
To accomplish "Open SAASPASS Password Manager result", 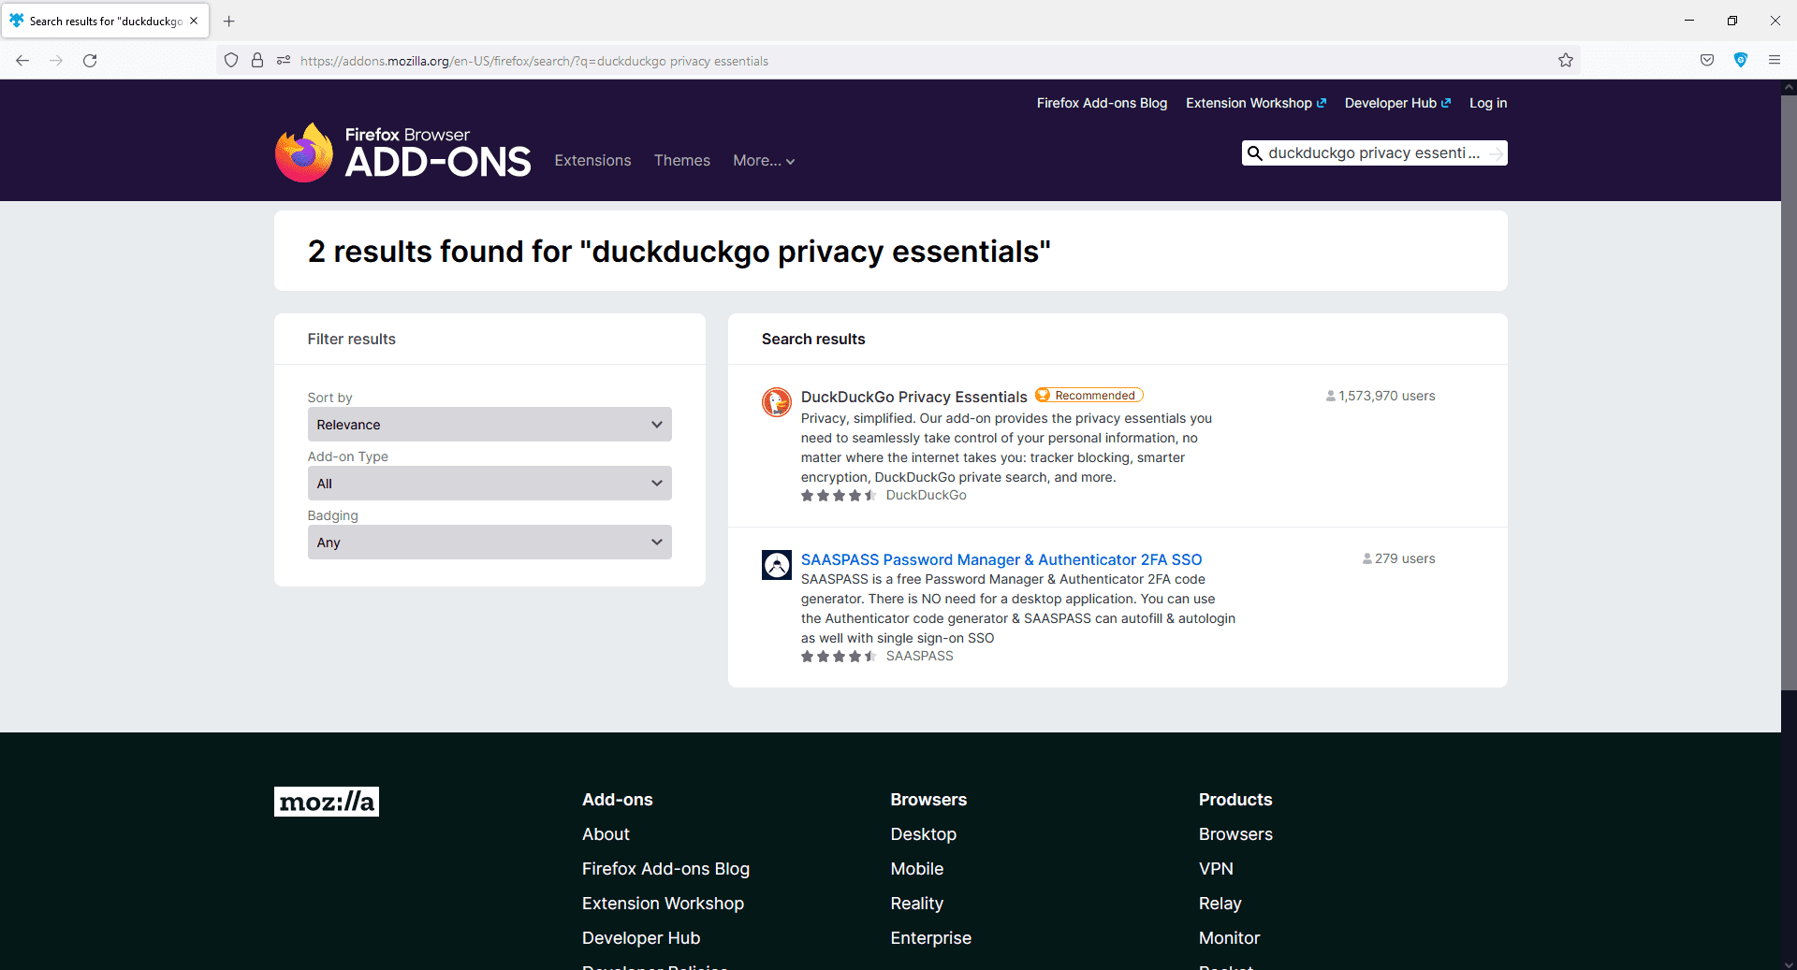I will [1001, 559].
